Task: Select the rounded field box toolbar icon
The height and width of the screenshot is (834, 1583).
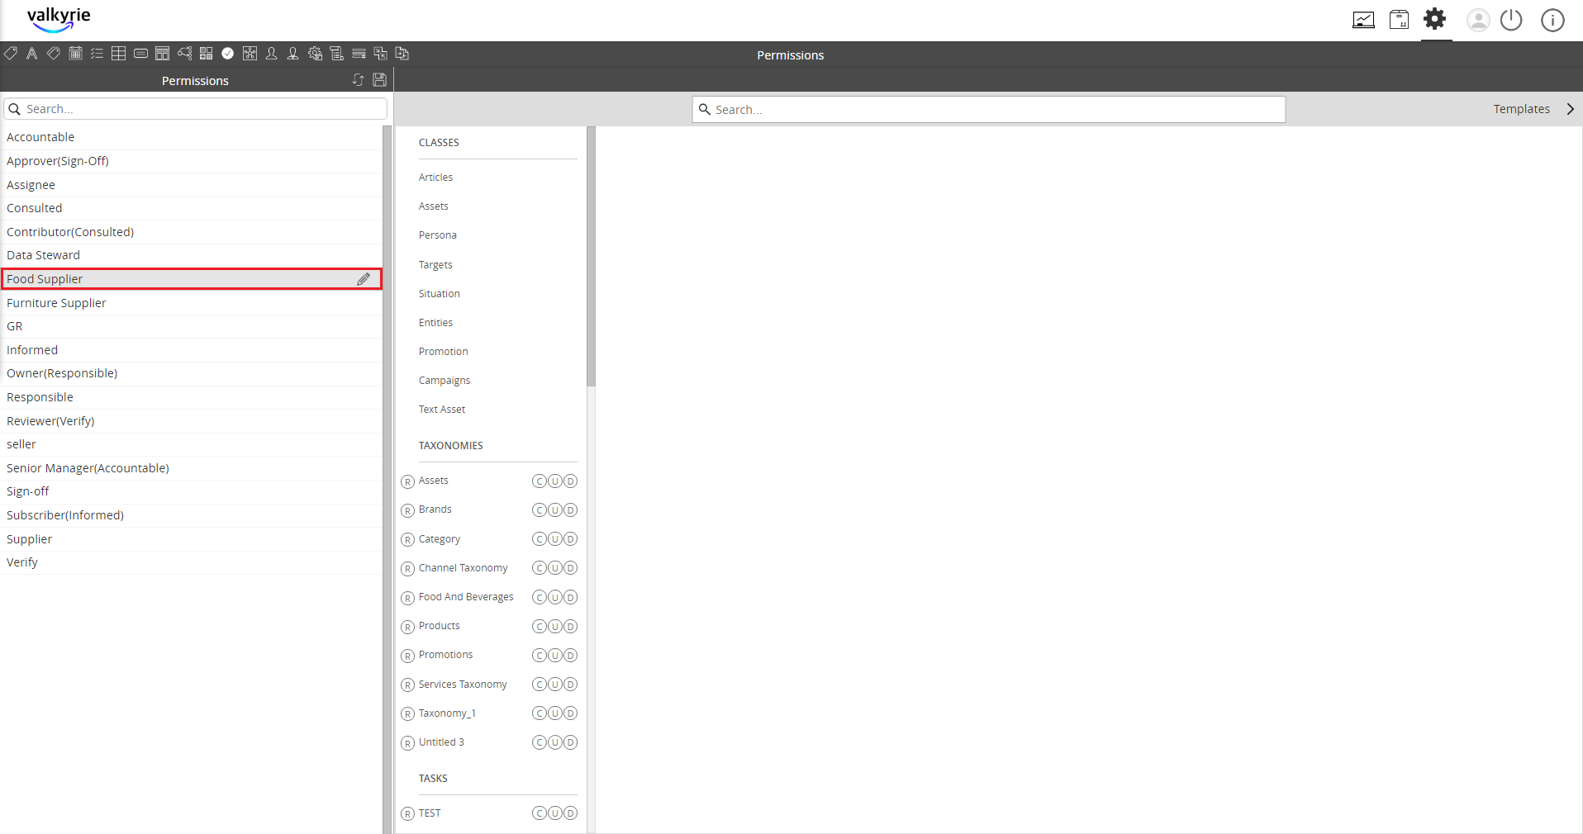Action: point(140,54)
